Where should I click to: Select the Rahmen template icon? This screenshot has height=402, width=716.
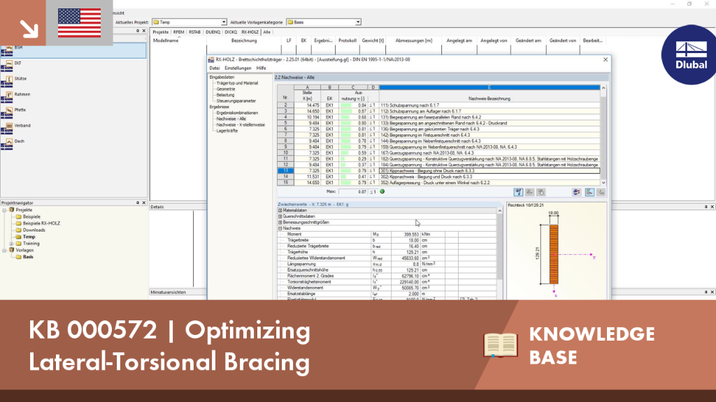[x=7, y=97]
